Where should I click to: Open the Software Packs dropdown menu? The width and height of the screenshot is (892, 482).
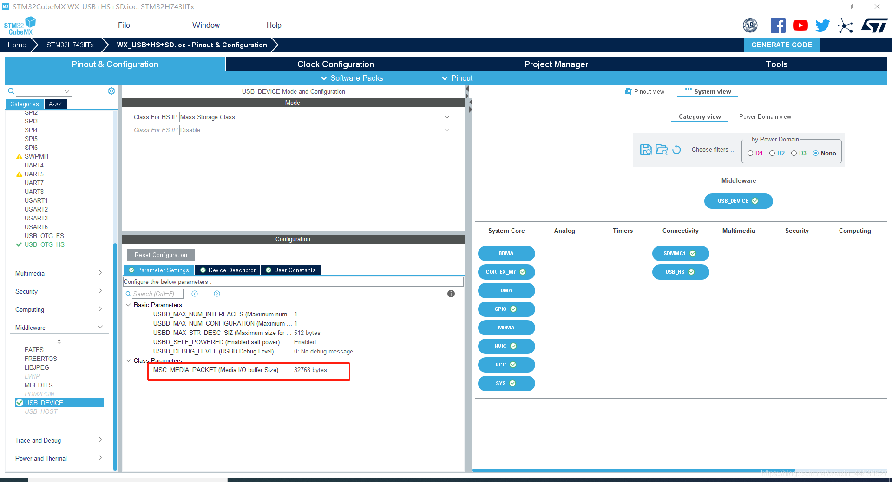tap(352, 78)
